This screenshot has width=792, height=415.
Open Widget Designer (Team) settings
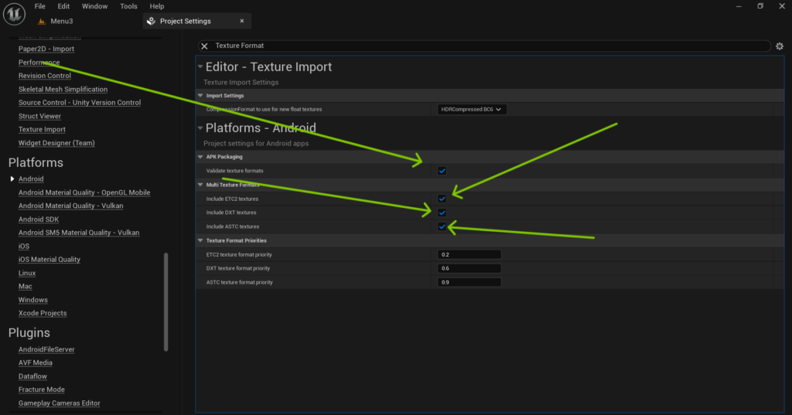tap(56, 143)
